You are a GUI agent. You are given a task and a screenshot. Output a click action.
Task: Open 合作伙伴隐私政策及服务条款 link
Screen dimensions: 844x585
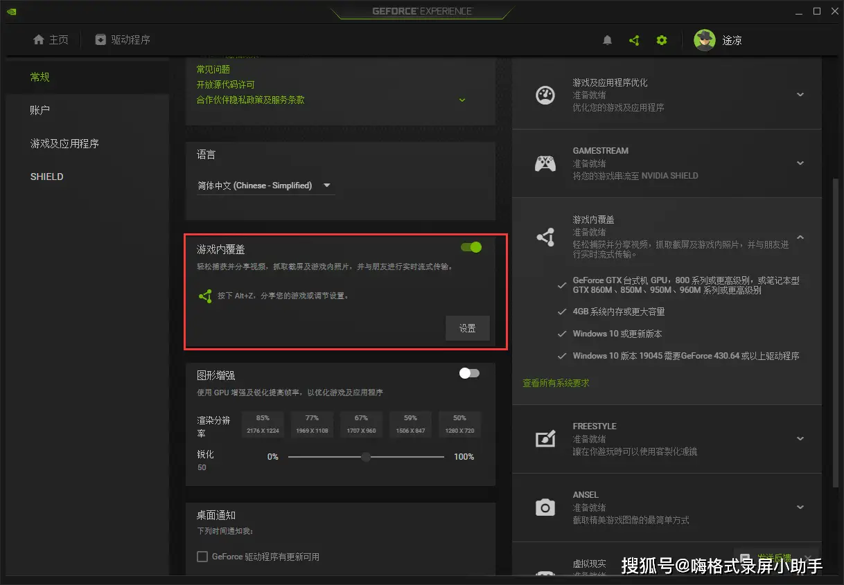click(250, 100)
